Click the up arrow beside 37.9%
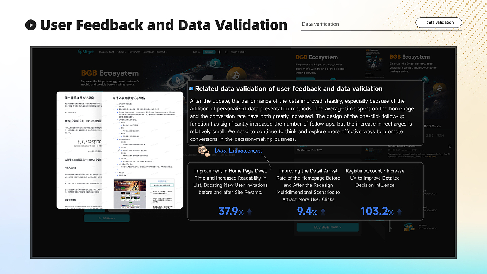 coord(250,212)
